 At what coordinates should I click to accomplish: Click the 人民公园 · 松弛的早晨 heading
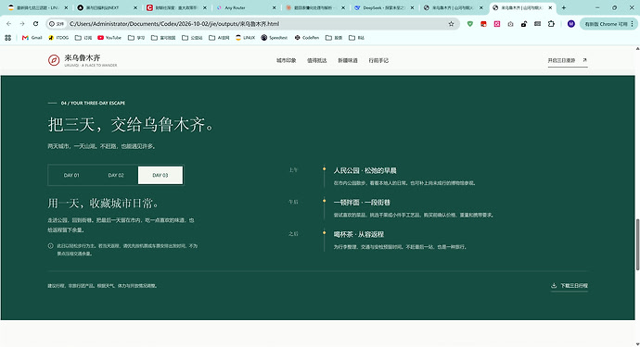point(365,170)
